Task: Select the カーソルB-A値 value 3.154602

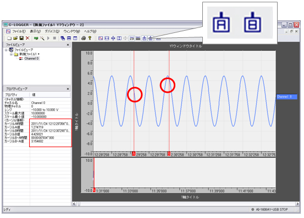Action: pos(37,141)
